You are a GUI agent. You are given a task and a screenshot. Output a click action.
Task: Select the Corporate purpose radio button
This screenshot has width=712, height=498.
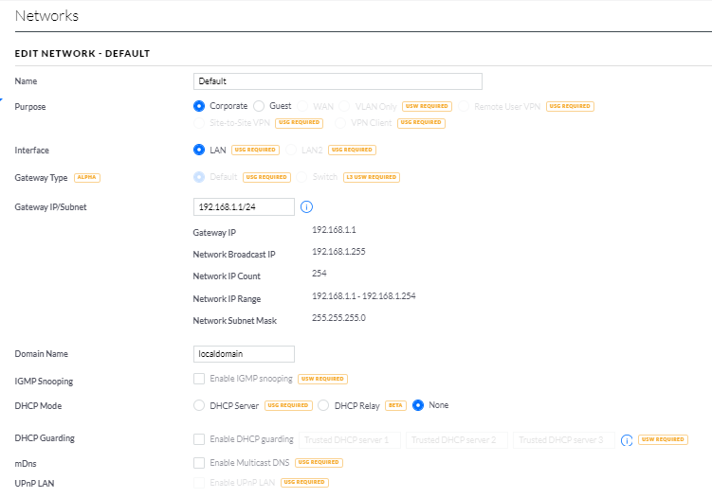[x=199, y=107]
